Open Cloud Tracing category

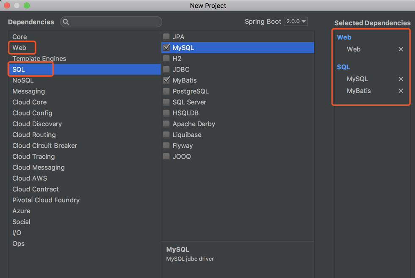tap(84, 156)
